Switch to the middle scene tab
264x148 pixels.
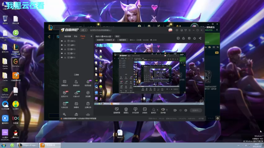pyautogui.click(x=76, y=37)
